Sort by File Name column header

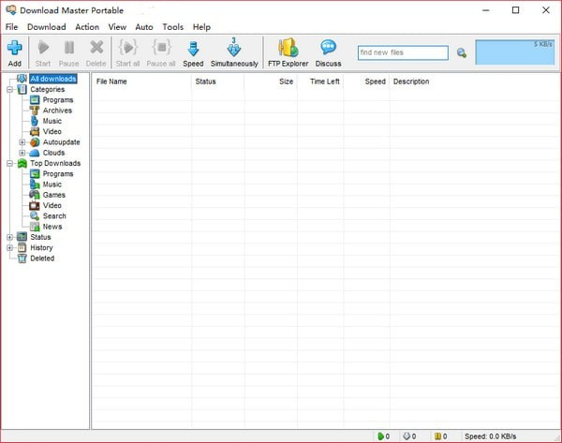click(142, 81)
